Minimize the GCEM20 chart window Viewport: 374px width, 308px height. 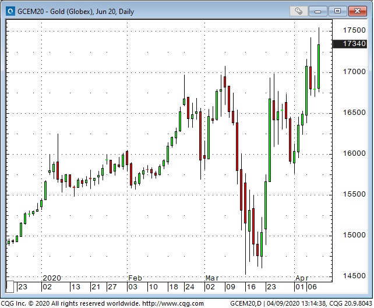coord(317,11)
